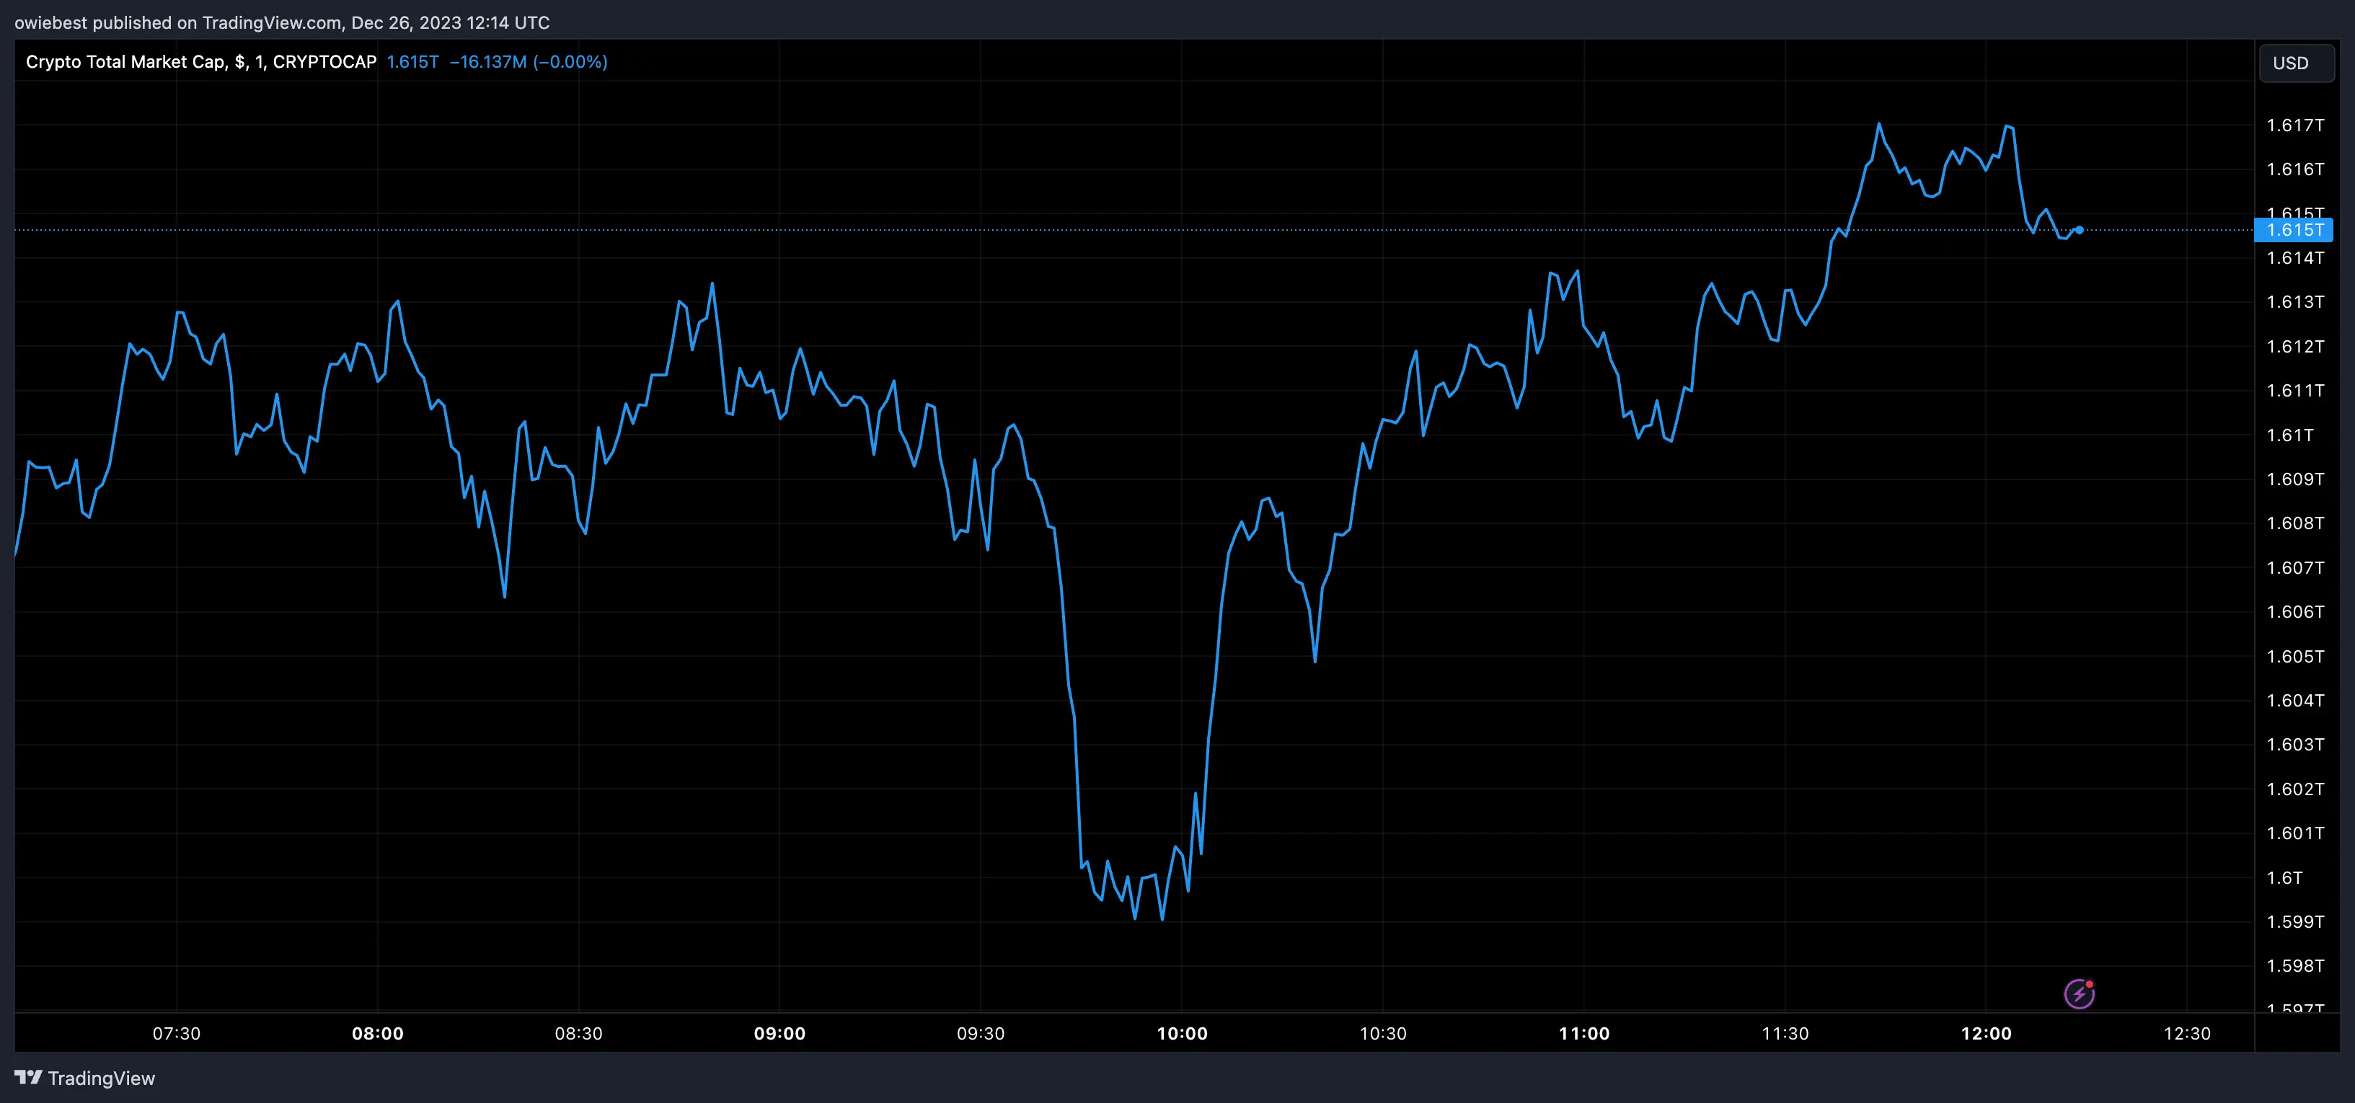Toggle the dotted current-price line on the chart
The width and height of the screenshot is (2355, 1103).
click(x=1097, y=230)
